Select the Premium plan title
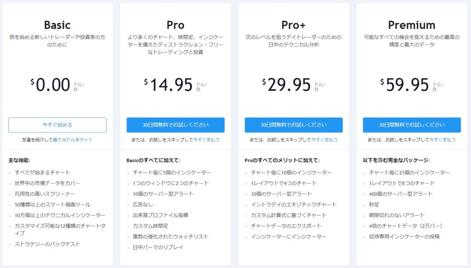 [412, 25]
